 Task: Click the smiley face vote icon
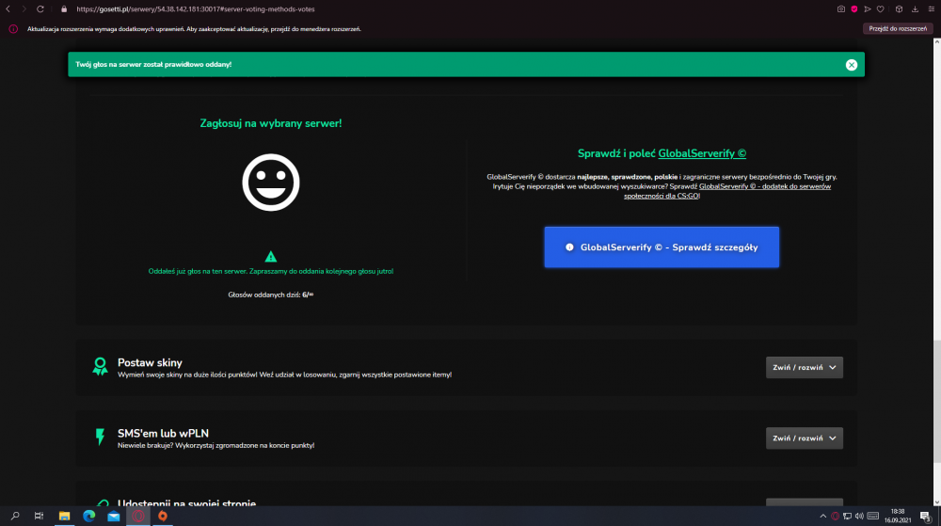(x=271, y=183)
